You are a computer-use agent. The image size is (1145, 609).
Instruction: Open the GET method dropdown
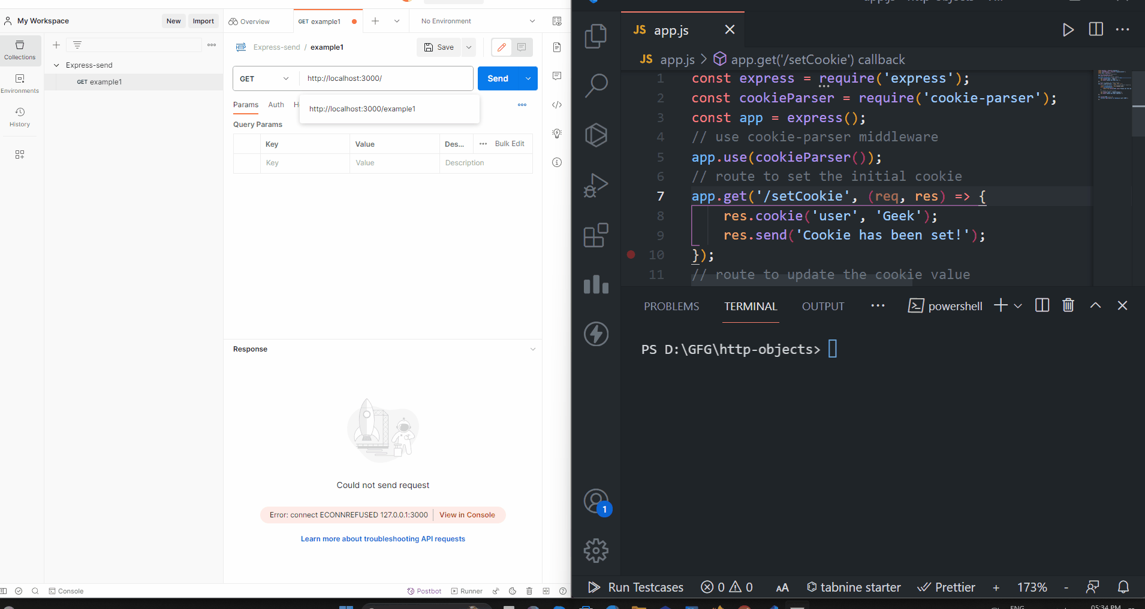(x=264, y=78)
